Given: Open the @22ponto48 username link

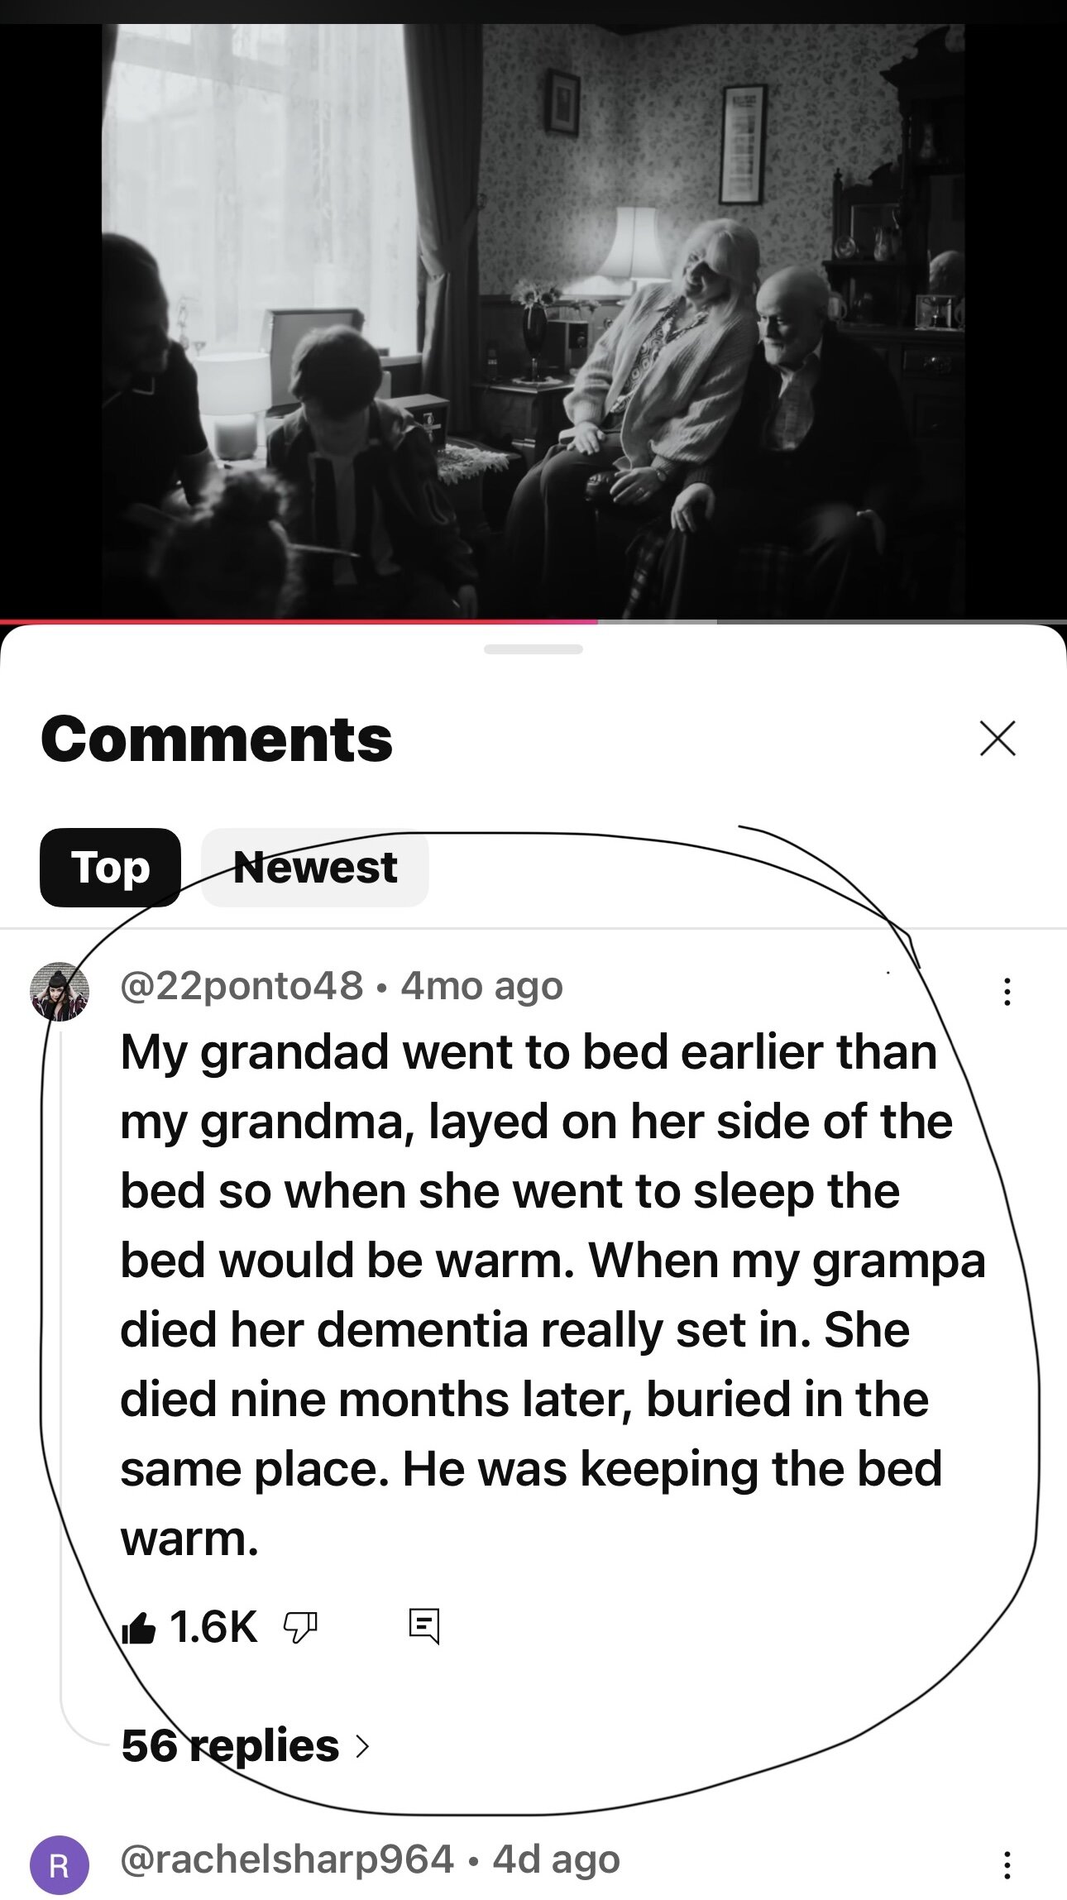Looking at the screenshot, I should pos(242,986).
